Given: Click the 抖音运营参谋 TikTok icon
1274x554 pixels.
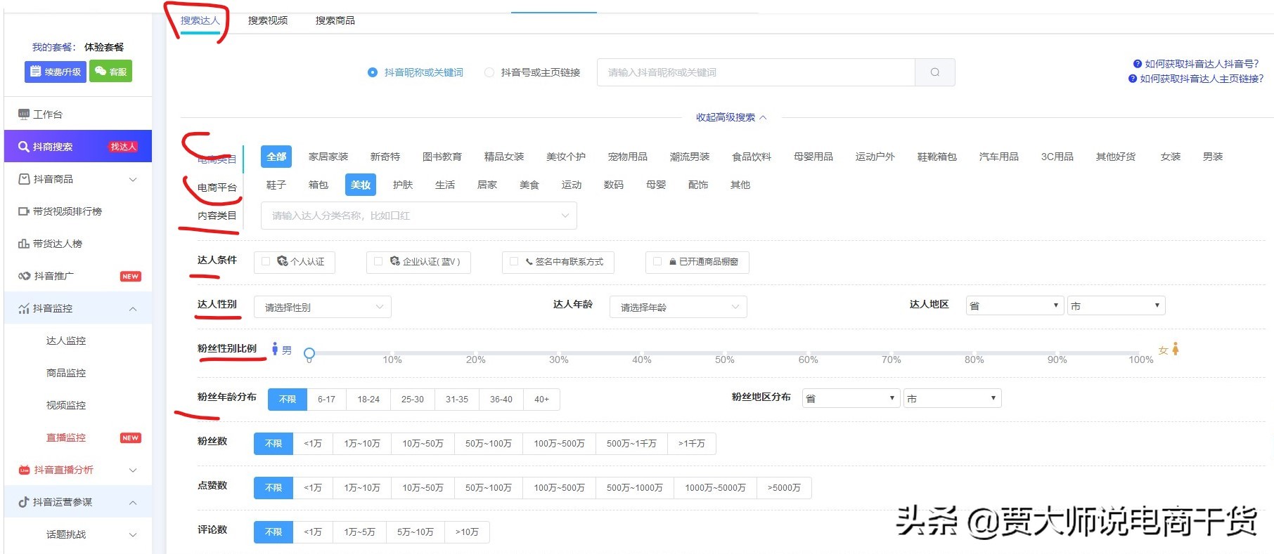Looking at the screenshot, I should point(24,502).
